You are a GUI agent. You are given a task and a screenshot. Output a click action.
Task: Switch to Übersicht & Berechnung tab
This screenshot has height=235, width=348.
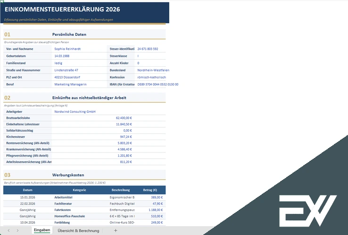78,231
